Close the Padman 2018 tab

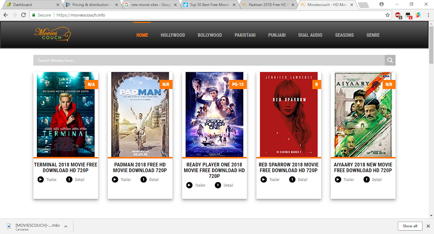coord(293,5)
